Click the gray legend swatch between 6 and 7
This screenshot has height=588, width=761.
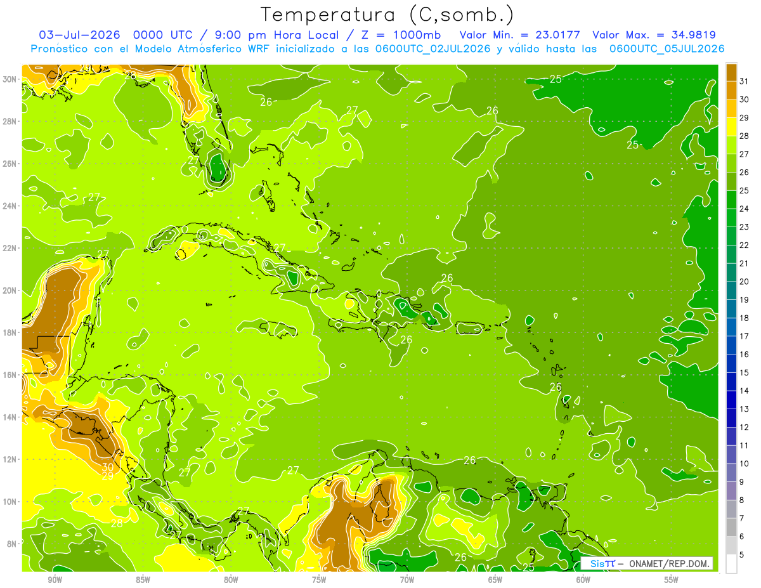click(x=731, y=528)
